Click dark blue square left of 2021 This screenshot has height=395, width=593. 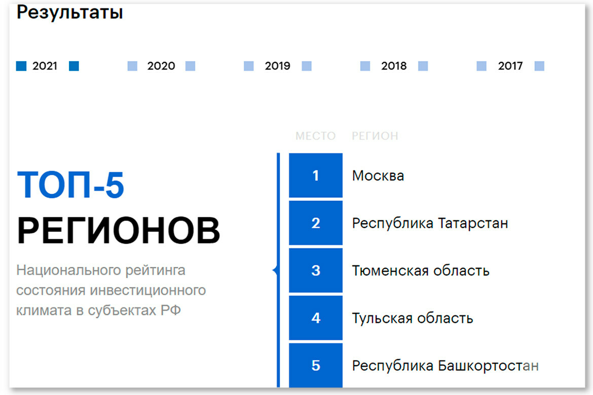click(x=21, y=66)
